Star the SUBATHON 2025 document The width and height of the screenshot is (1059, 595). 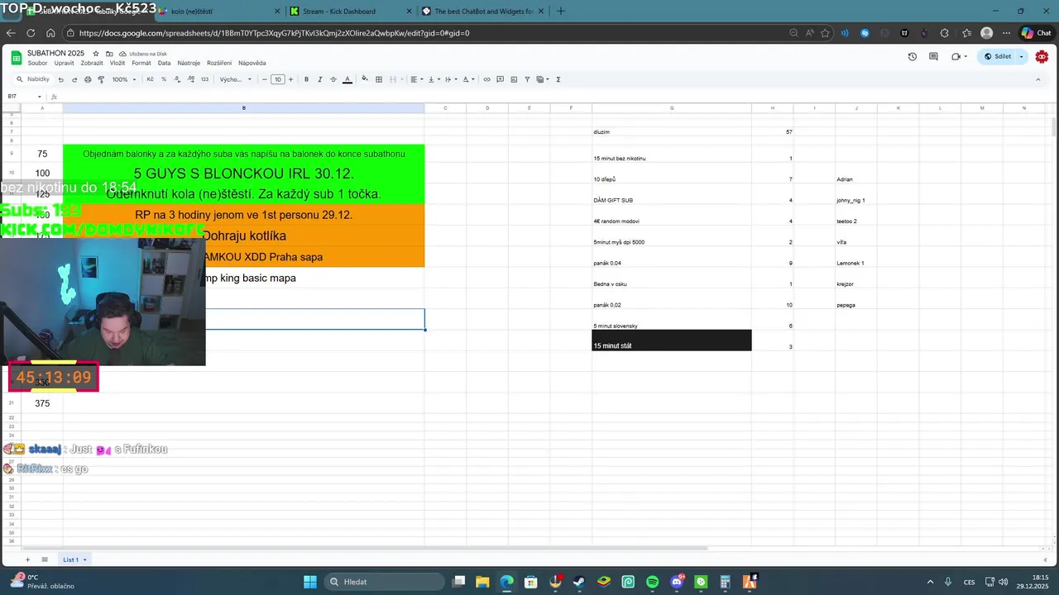96,53
